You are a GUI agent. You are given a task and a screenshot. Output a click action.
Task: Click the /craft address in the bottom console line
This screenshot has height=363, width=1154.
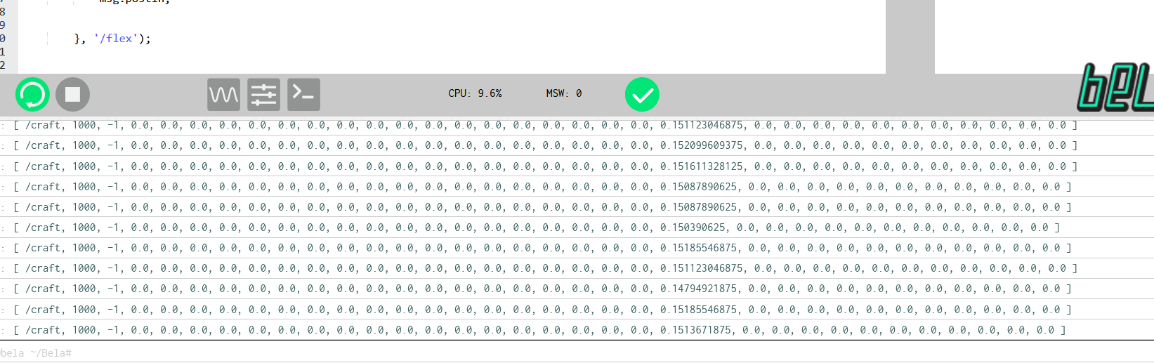(x=44, y=330)
